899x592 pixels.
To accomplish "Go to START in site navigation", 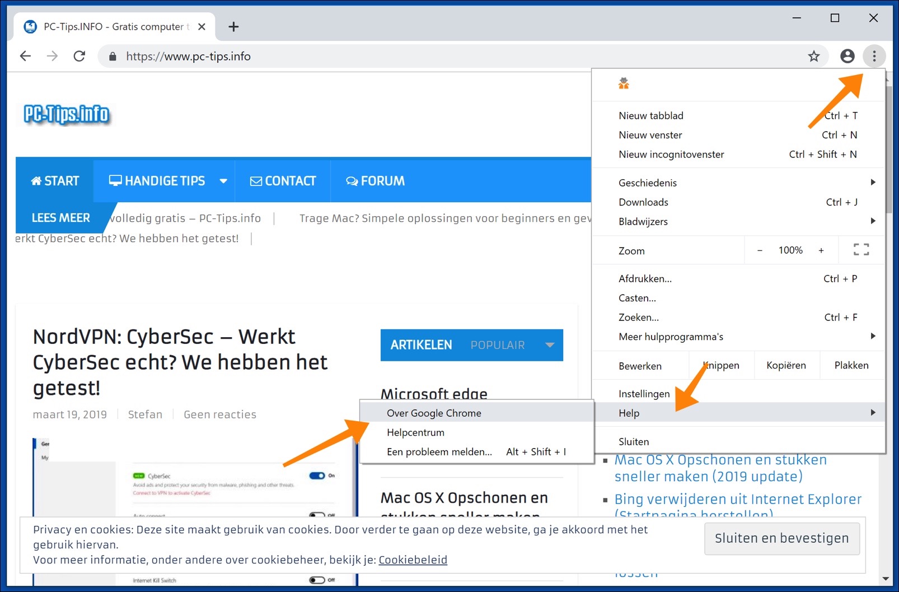I will (55, 181).
